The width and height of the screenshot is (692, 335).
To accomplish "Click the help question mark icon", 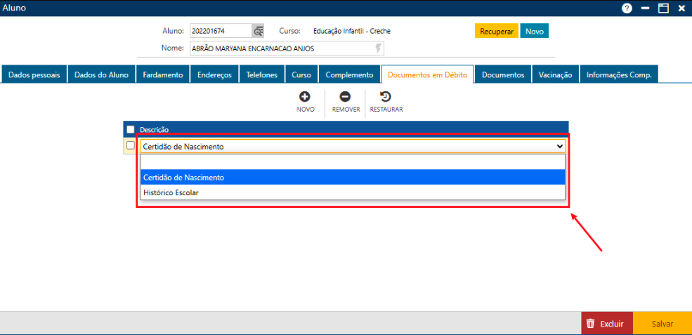I will 627,8.
